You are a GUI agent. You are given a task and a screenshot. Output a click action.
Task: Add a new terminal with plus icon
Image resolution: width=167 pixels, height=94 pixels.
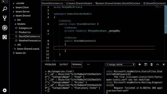pos(140,64)
